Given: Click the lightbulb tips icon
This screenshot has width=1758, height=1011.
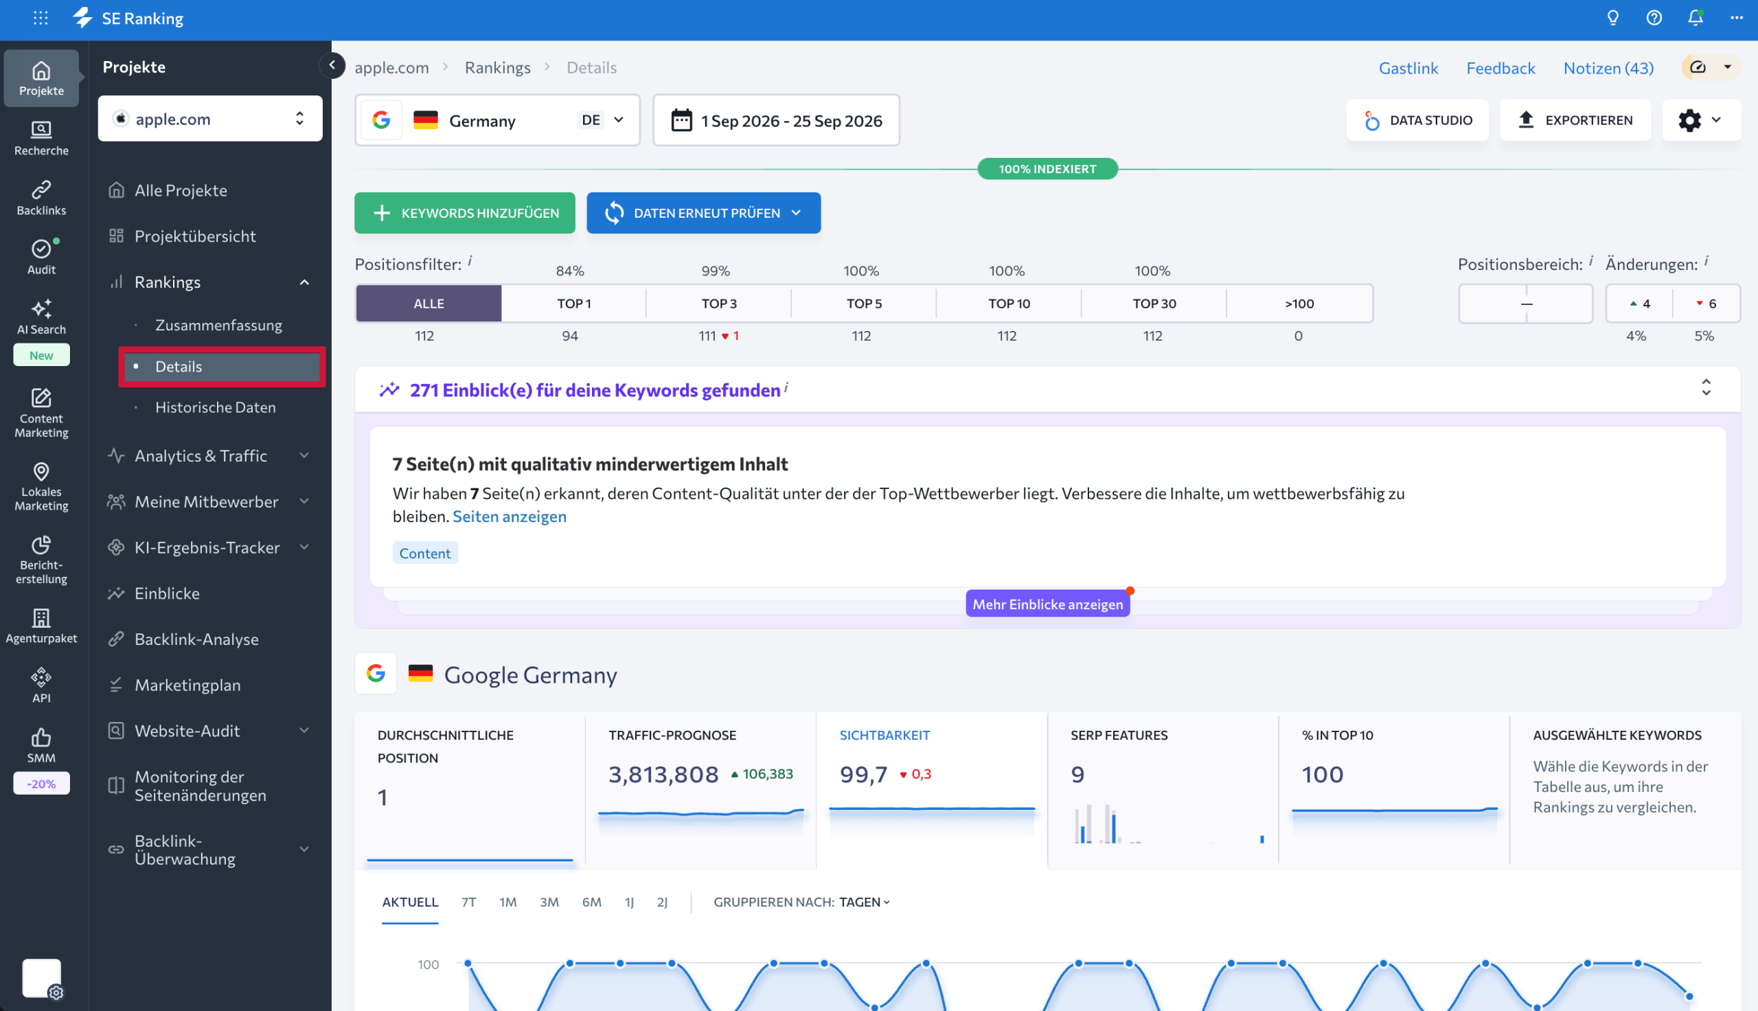Looking at the screenshot, I should [1612, 18].
